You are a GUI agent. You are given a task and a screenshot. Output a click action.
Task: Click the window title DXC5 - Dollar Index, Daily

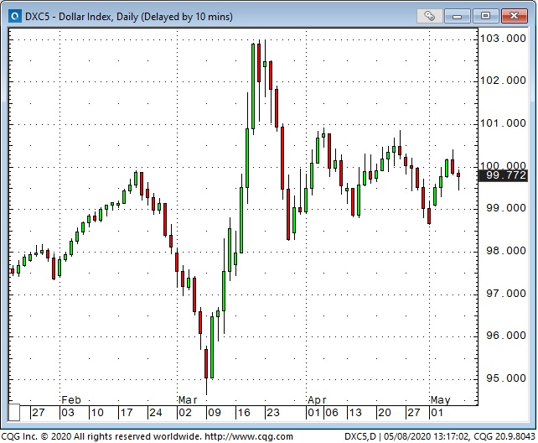[129, 17]
